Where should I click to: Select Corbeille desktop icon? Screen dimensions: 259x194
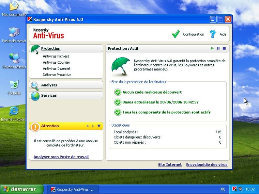pyautogui.click(x=14, y=87)
